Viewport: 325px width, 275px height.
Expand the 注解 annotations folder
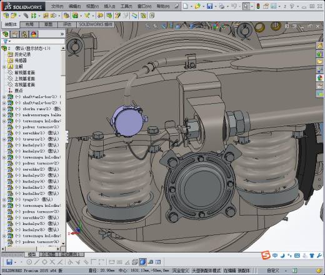coord(4,67)
